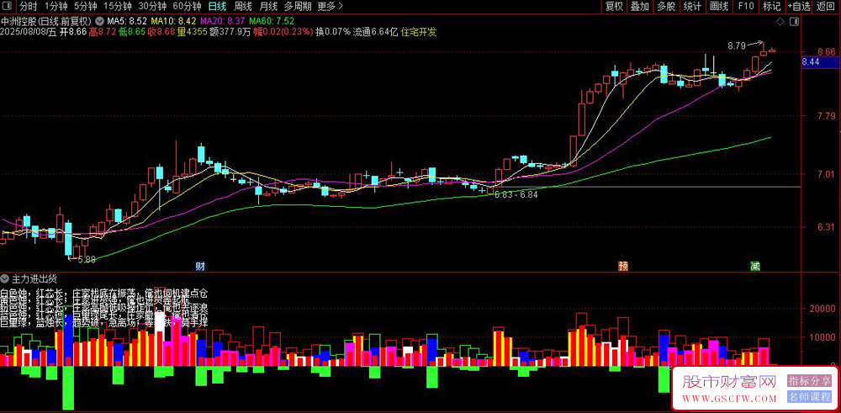Image resolution: width=841 pixels, height=413 pixels.
Task: Click the 叠加 overlay button
Action: (640, 7)
